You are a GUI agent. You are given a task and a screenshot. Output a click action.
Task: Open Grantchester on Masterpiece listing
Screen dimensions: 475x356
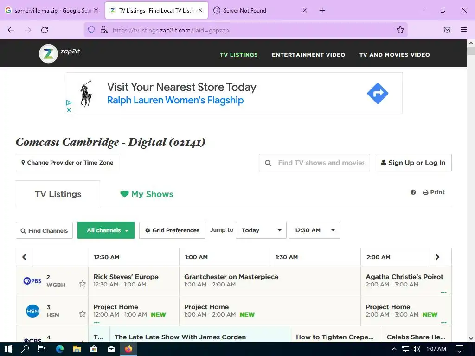tap(270, 280)
